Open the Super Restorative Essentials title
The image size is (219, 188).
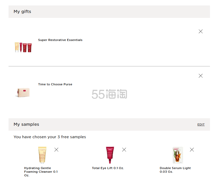[60, 40]
